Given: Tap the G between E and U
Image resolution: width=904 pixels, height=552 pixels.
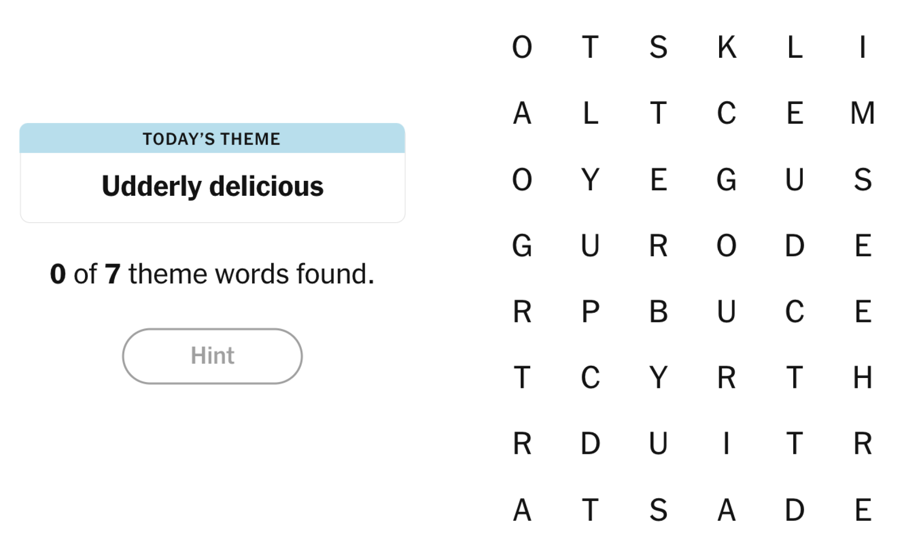Looking at the screenshot, I should (x=726, y=179).
